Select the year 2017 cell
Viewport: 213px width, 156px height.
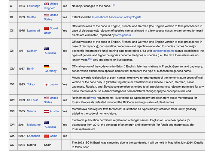click(x=22, y=136)
